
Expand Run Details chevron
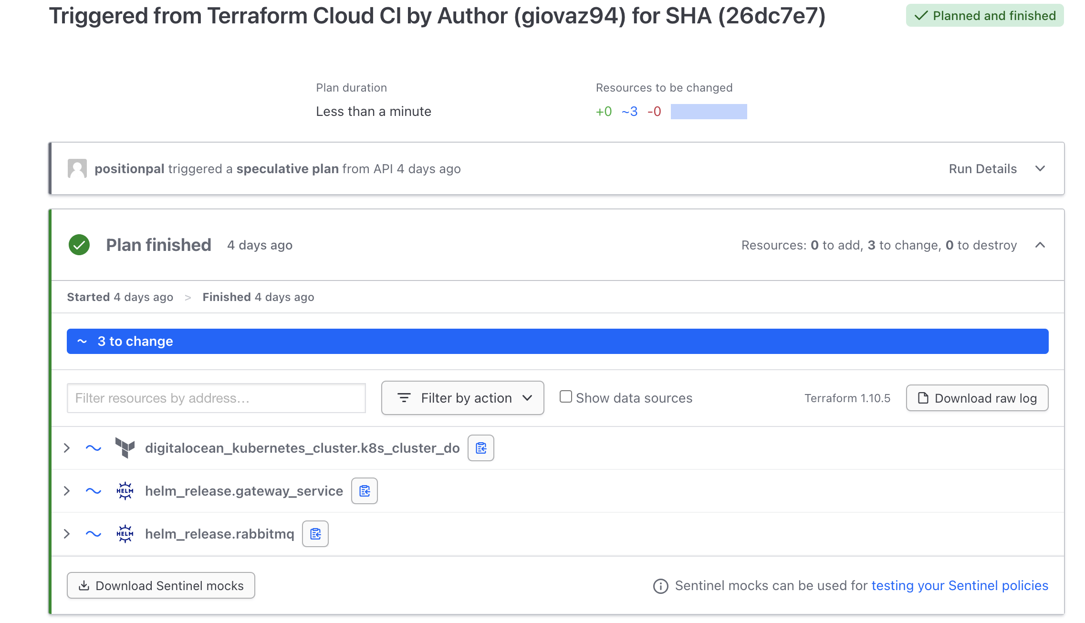(1040, 168)
